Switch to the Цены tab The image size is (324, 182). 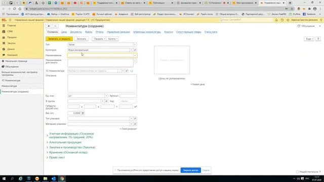pos(64,32)
